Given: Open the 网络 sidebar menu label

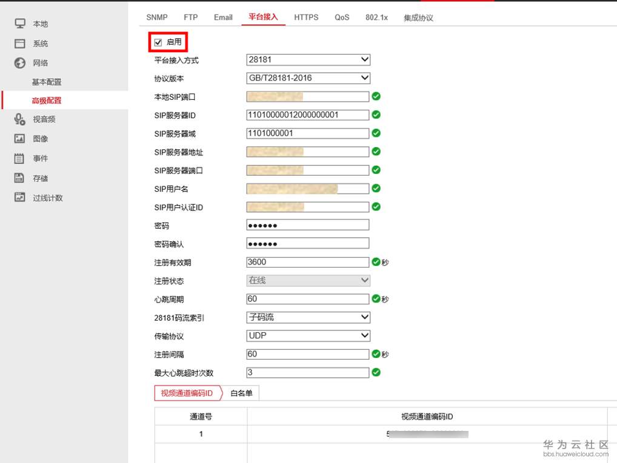Looking at the screenshot, I should click(x=40, y=63).
